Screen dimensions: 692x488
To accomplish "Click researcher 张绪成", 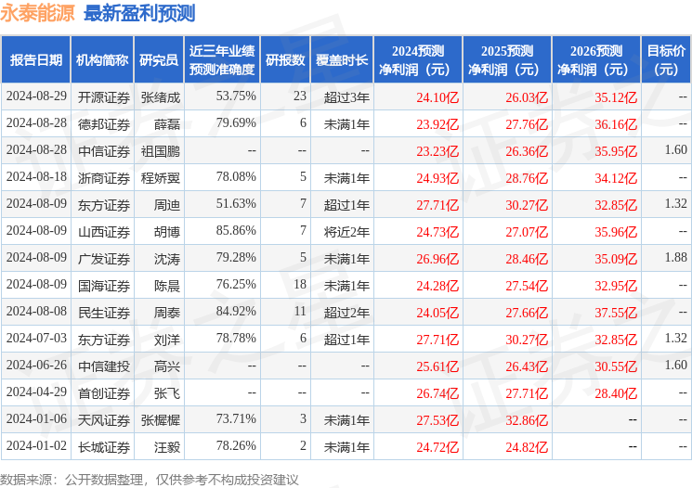I will [x=161, y=97].
